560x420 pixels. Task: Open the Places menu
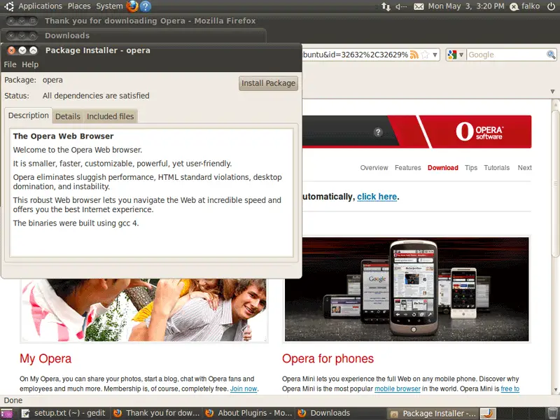tap(79, 6)
